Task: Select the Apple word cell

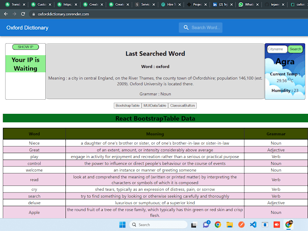Action: coord(34,212)
